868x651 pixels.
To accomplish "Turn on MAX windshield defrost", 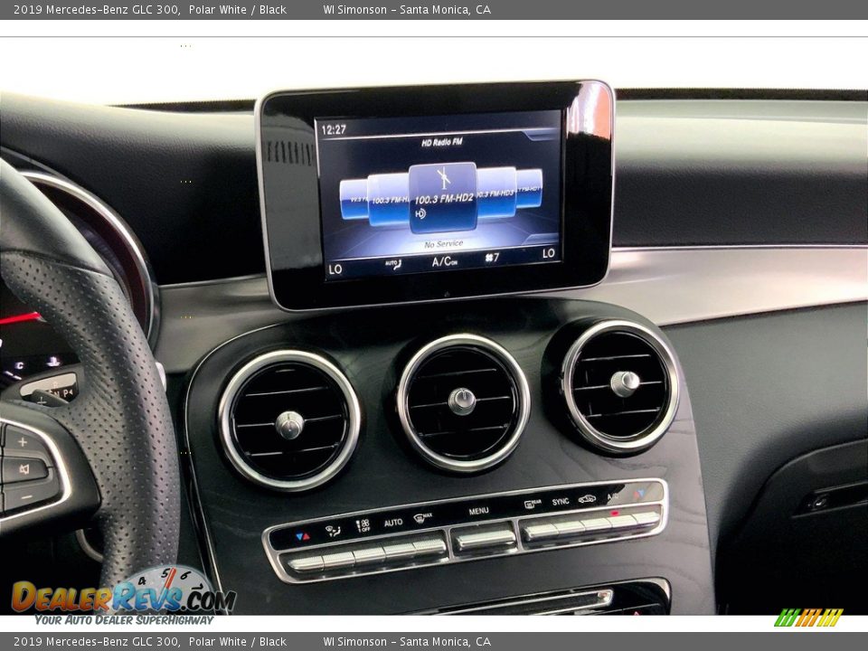I will (x=422, y=518).
